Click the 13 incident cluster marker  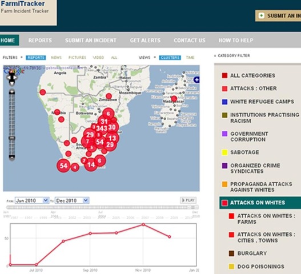(112, 138)
